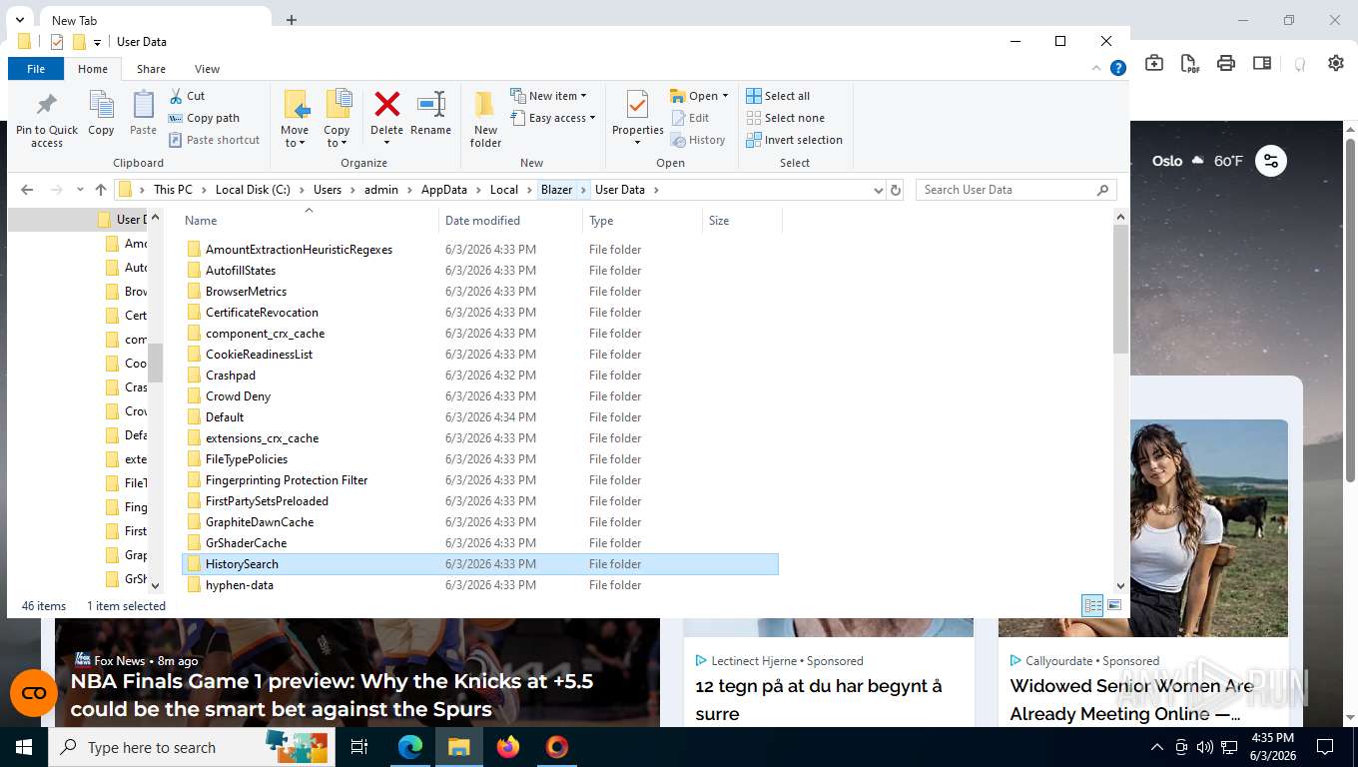
Task: Click the up-one-level arrow
Action: click(x=100, y=190)
